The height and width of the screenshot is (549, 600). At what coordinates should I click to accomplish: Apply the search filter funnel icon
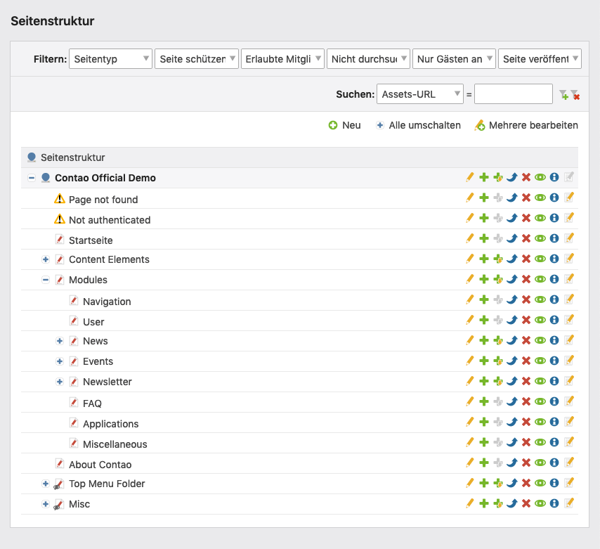point(563,95)
